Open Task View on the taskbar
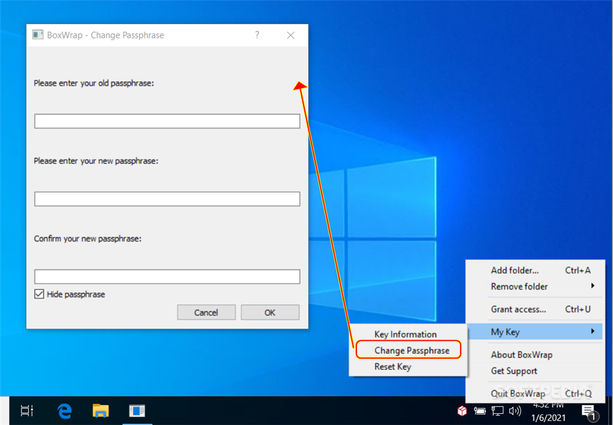This screenshot has width=613, height=425. click(27, 411)
